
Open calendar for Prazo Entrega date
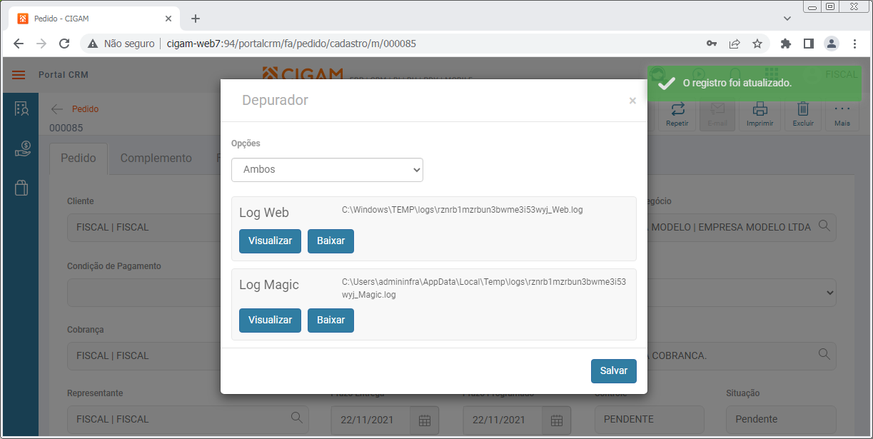coord(424,420)
